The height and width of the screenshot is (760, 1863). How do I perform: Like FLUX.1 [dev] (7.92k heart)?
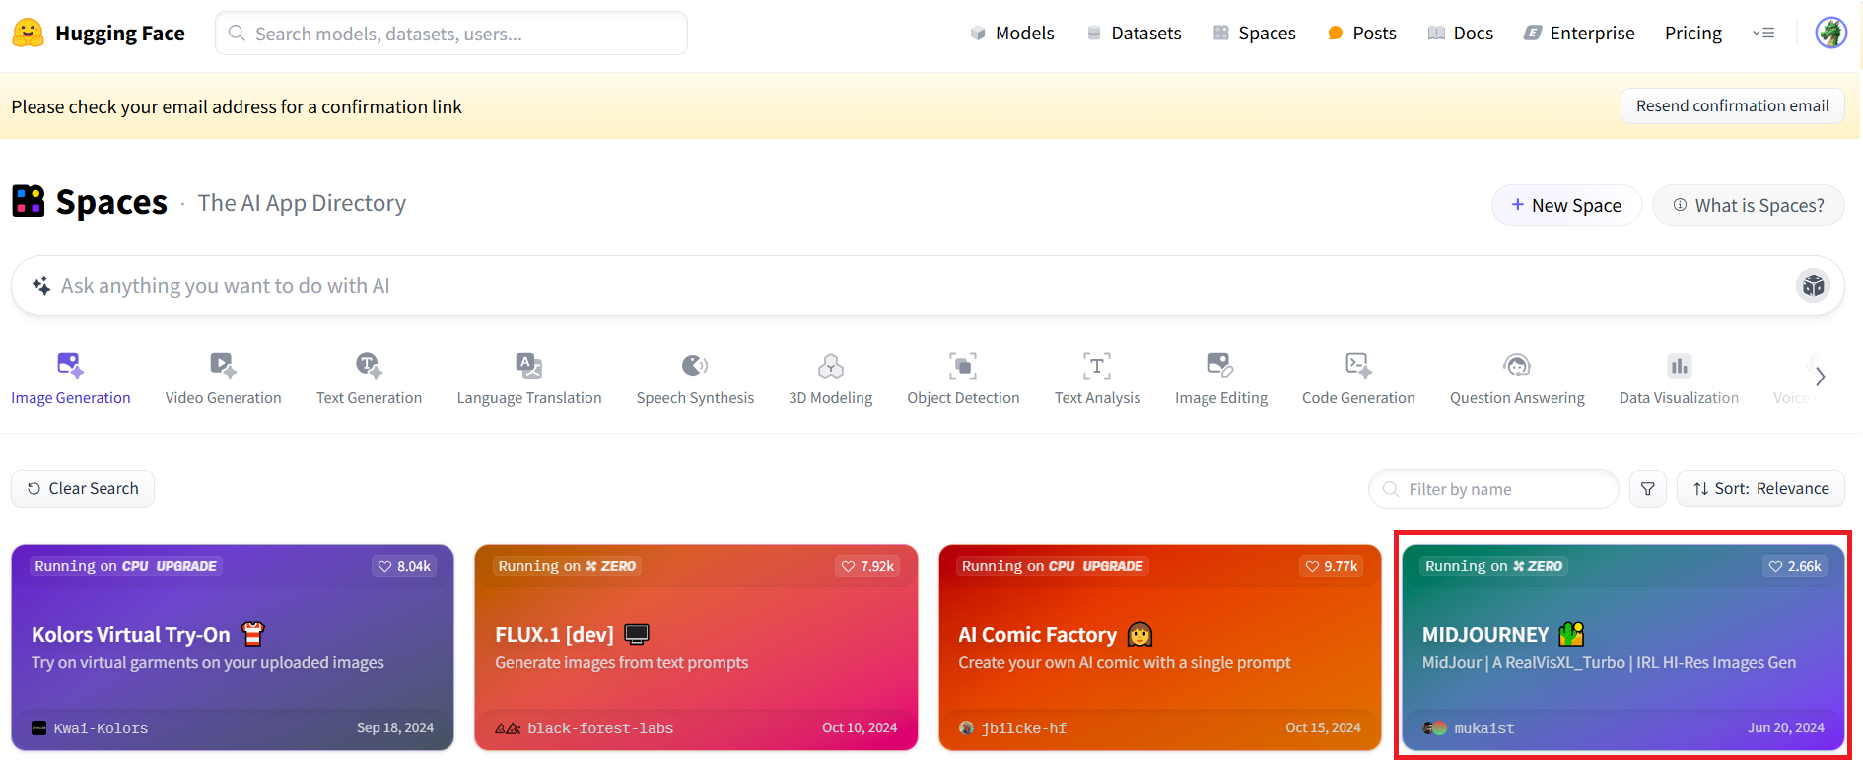(867, 566)
